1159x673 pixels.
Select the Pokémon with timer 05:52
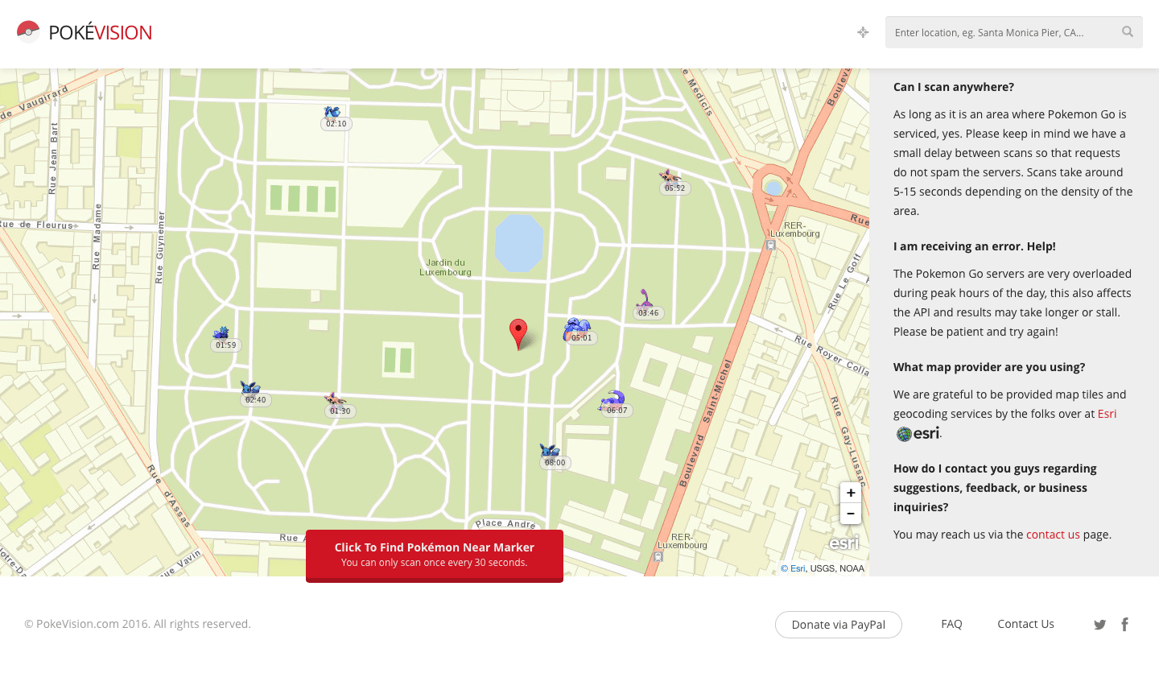click(x=670, y=175)
